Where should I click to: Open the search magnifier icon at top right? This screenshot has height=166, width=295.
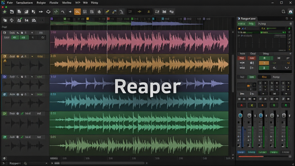283,12
